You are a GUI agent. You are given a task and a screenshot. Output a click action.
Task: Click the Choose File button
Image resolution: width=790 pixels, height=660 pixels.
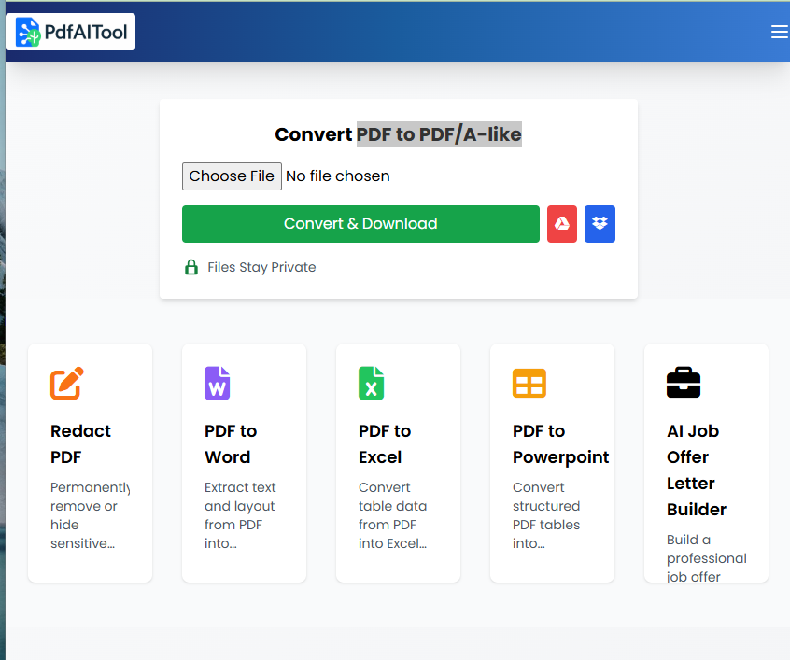point(232,176)
